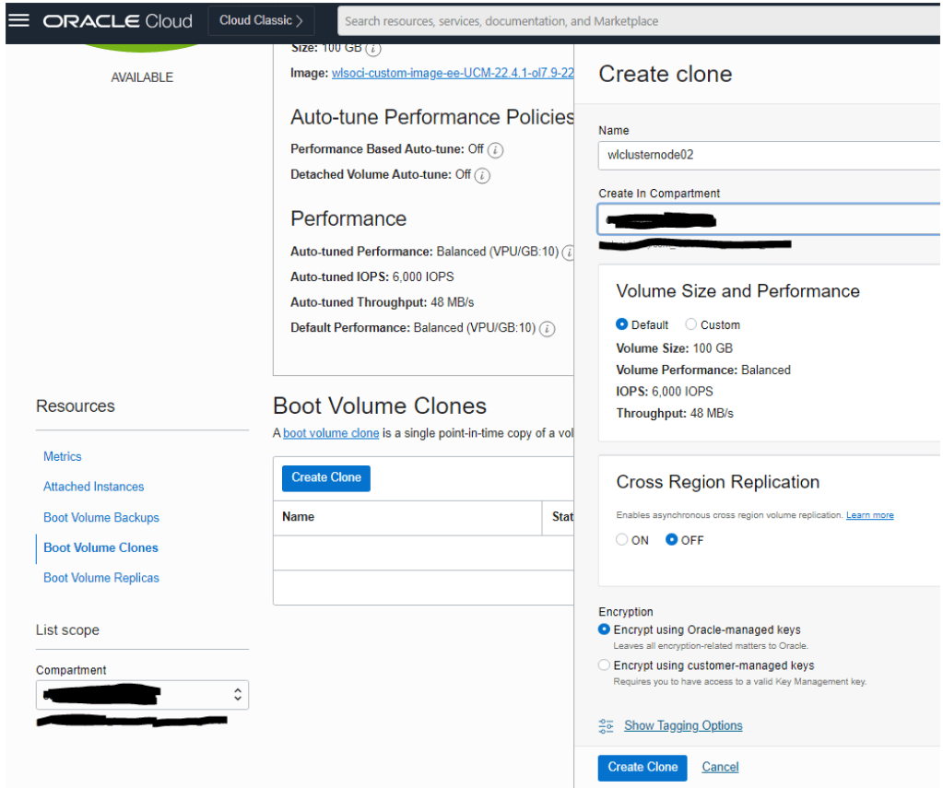The width and height of the screenshot is (943, 788).
Task: Click info icon next to Default Performance
Action: [x=548, y=329]
